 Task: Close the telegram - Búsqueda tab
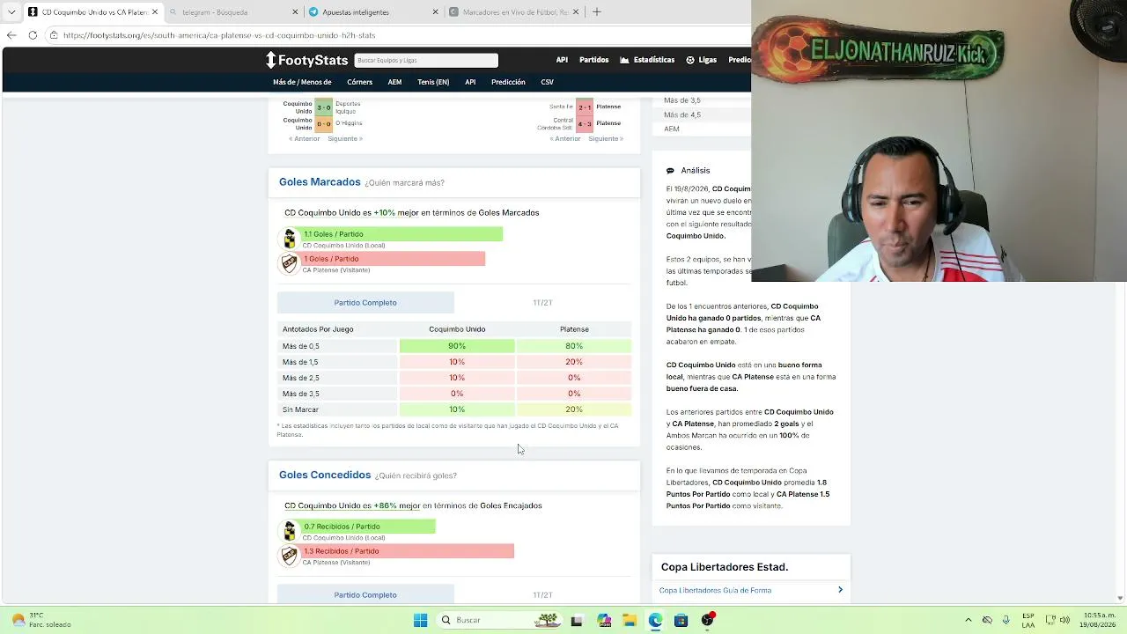pos(295,12)
